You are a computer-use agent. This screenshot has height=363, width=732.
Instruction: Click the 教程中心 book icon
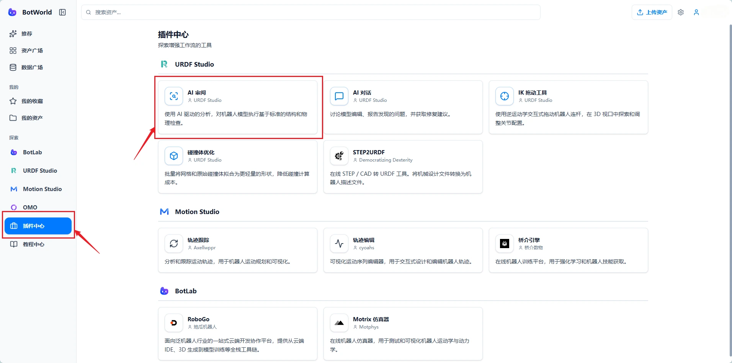pyautogui.click(x=14, y=244)
